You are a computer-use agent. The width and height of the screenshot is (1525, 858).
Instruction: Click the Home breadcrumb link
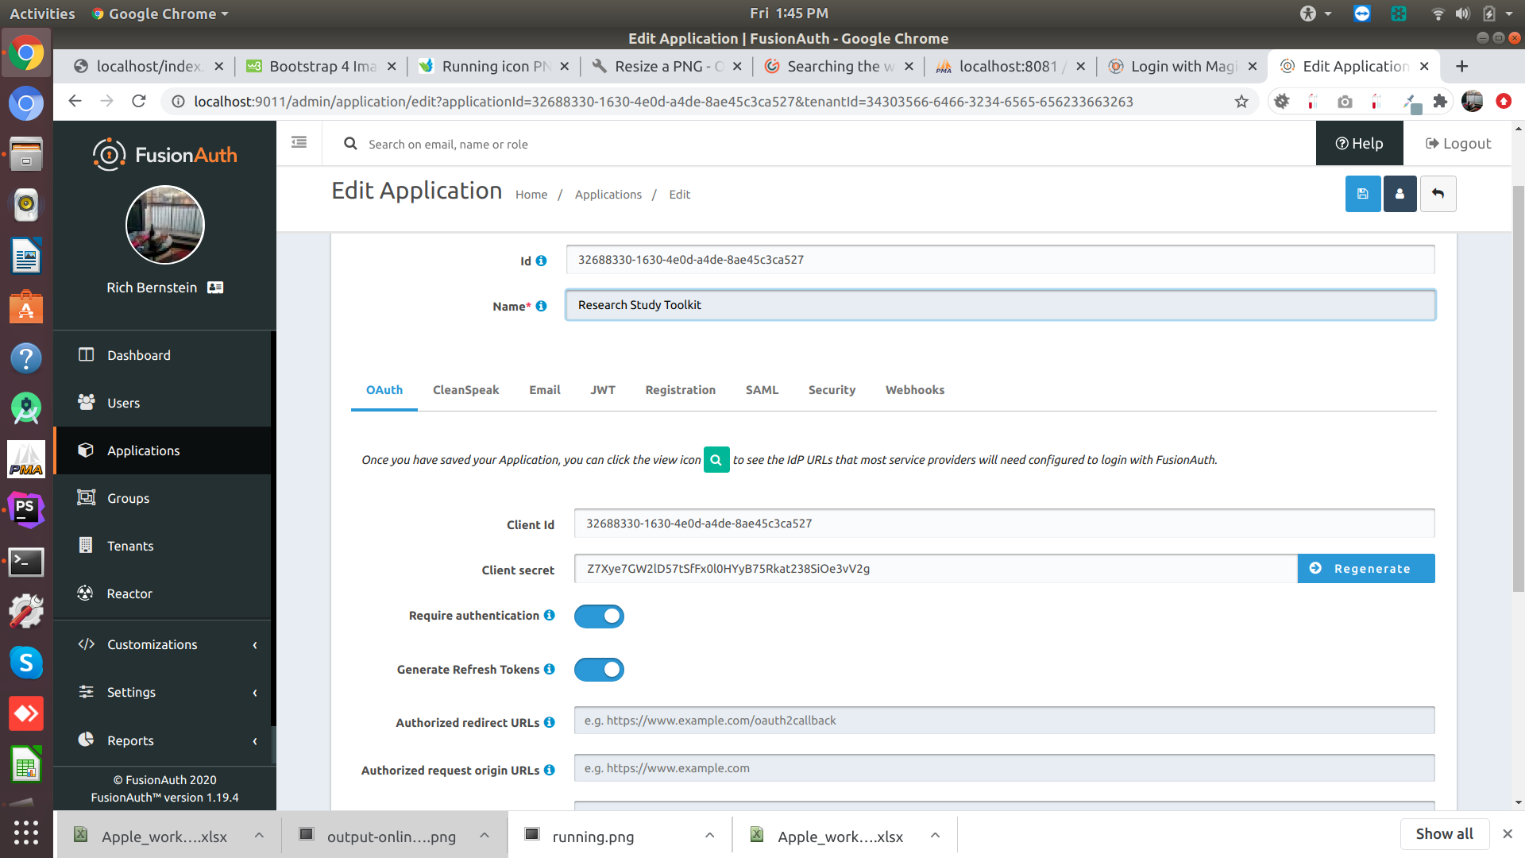tap(531, 195)
